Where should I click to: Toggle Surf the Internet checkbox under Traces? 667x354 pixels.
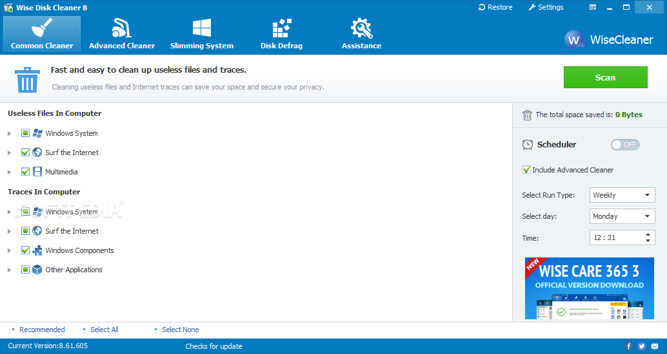point(26,231)
